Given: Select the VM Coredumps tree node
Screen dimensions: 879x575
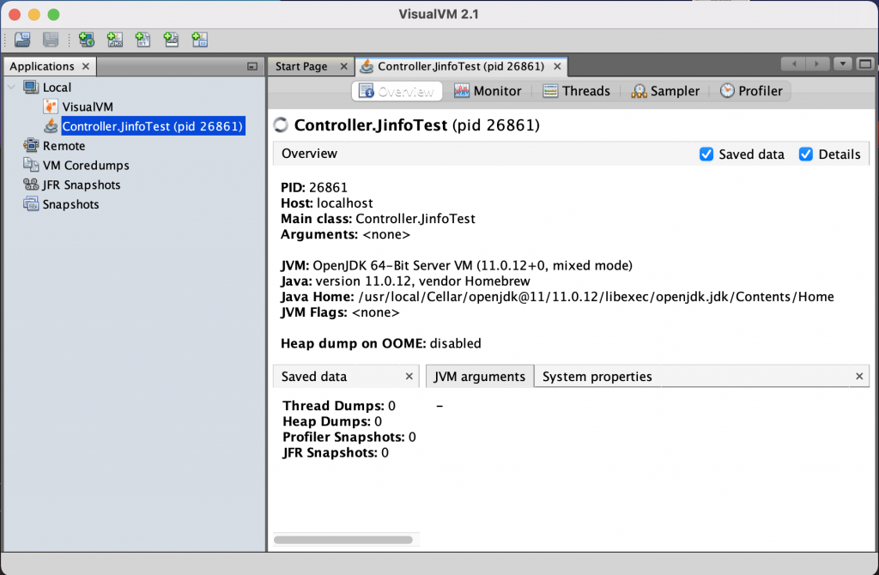Looking at the screenshot, I should click(86, 166).
